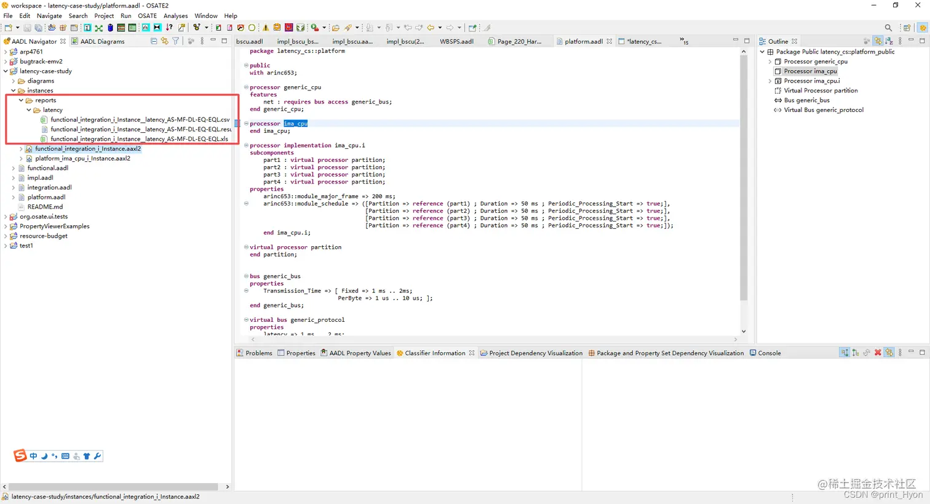Click the editor vertical scrollbar

coord(744,177)
